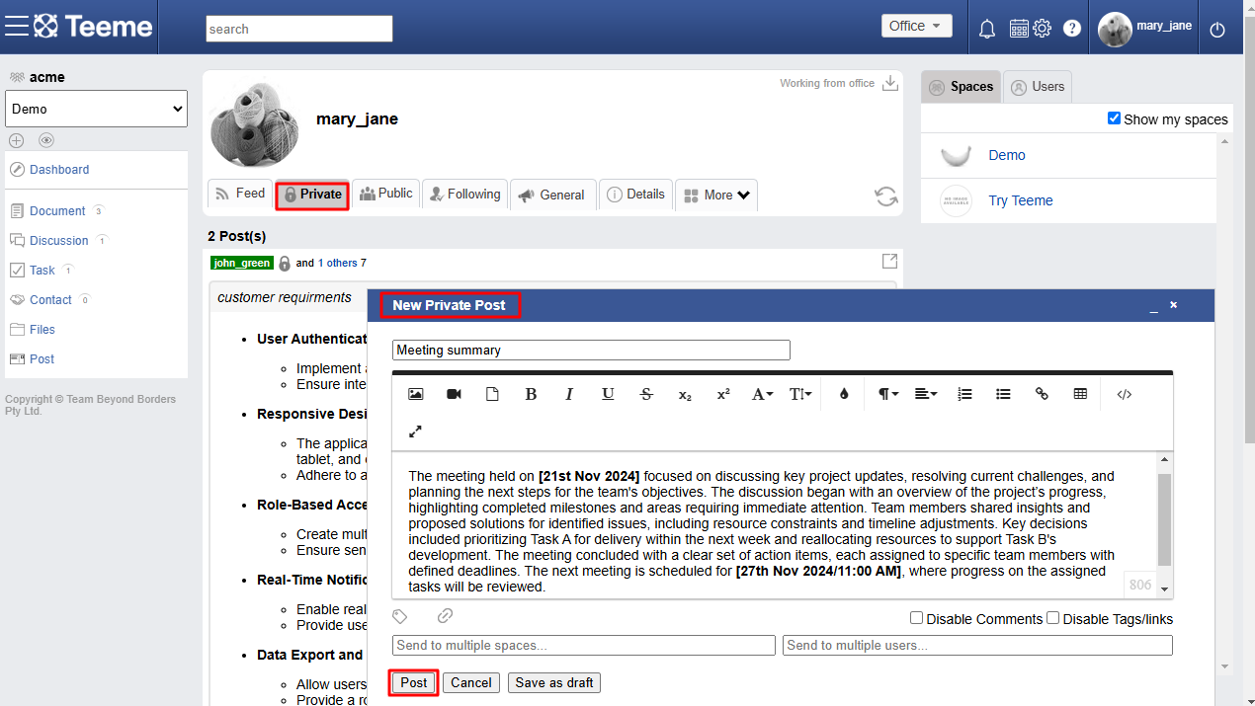This screenshot has width=1255, height=706.
Task: Toggle the eye icon under Demo selector
Action: coord(46,140)
